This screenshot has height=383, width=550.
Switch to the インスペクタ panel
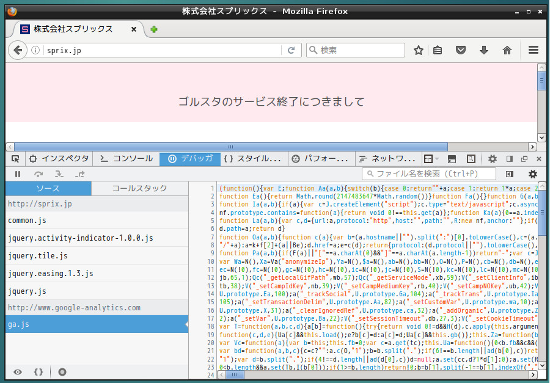click(x=59, y=159)
